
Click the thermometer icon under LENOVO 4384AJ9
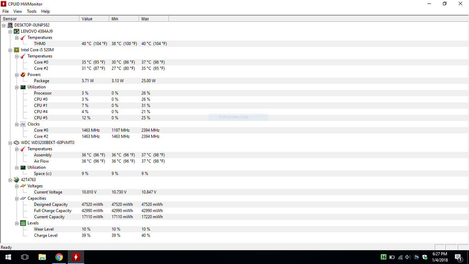pos(23,38)
